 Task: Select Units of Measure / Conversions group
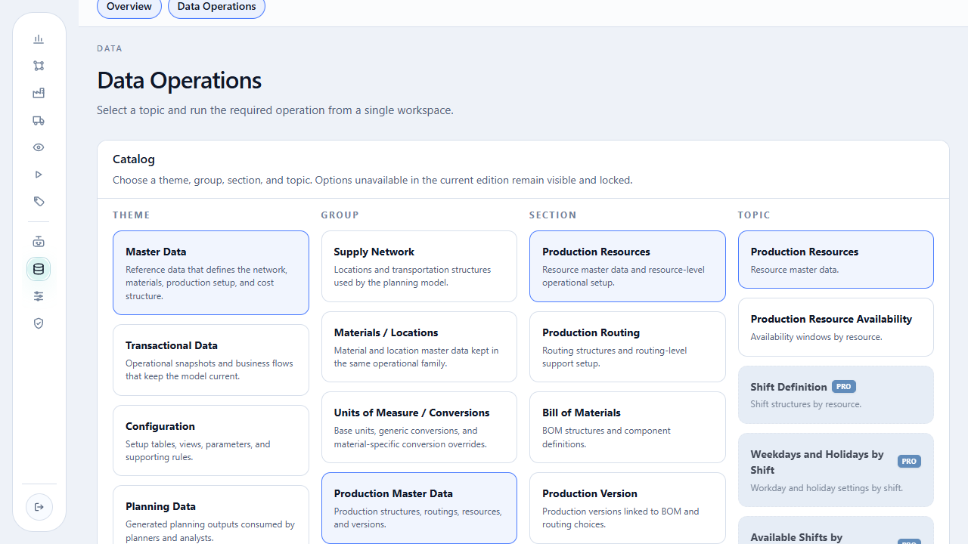[x=419, y=427]
